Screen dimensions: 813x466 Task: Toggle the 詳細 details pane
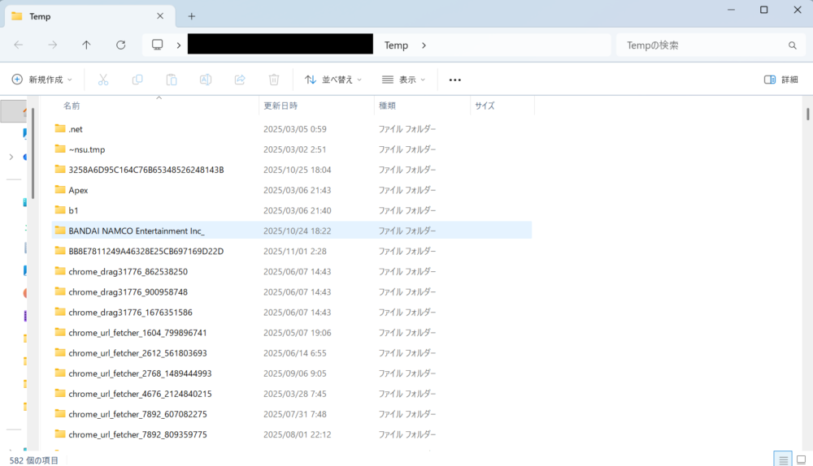[x=780, y=80]
